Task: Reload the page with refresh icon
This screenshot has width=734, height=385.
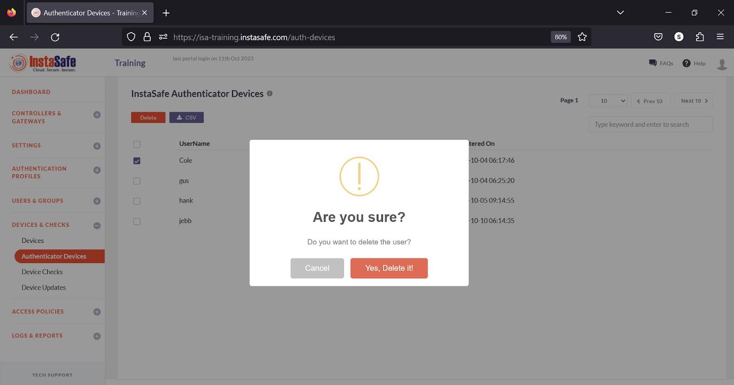Action: tap(55, 37)
